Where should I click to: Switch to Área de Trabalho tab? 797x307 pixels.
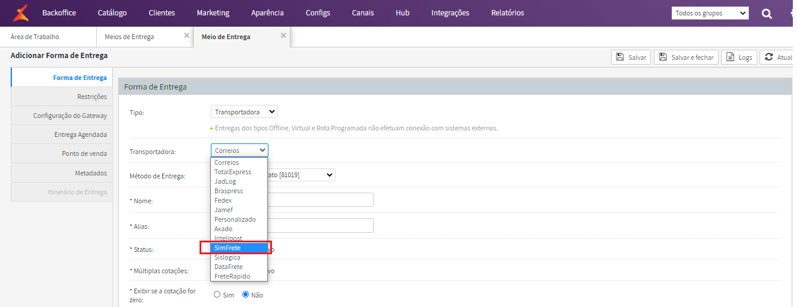pyautogui.click(x=35, y=37)
